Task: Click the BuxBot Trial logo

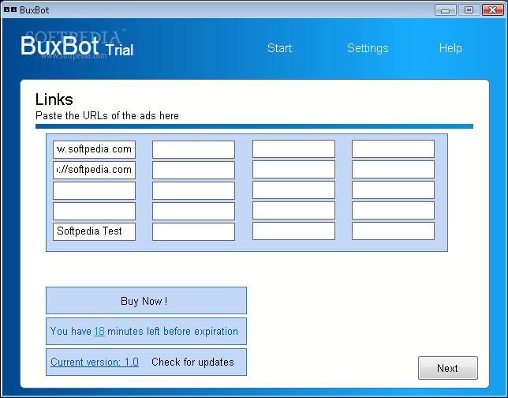Action: [x=77, y=46]
